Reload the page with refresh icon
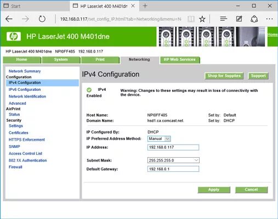 pos(42,19)
